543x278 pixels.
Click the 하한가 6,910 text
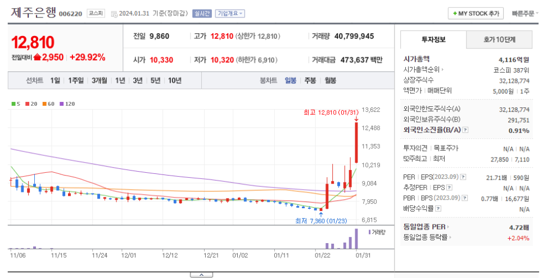point(257,60)
